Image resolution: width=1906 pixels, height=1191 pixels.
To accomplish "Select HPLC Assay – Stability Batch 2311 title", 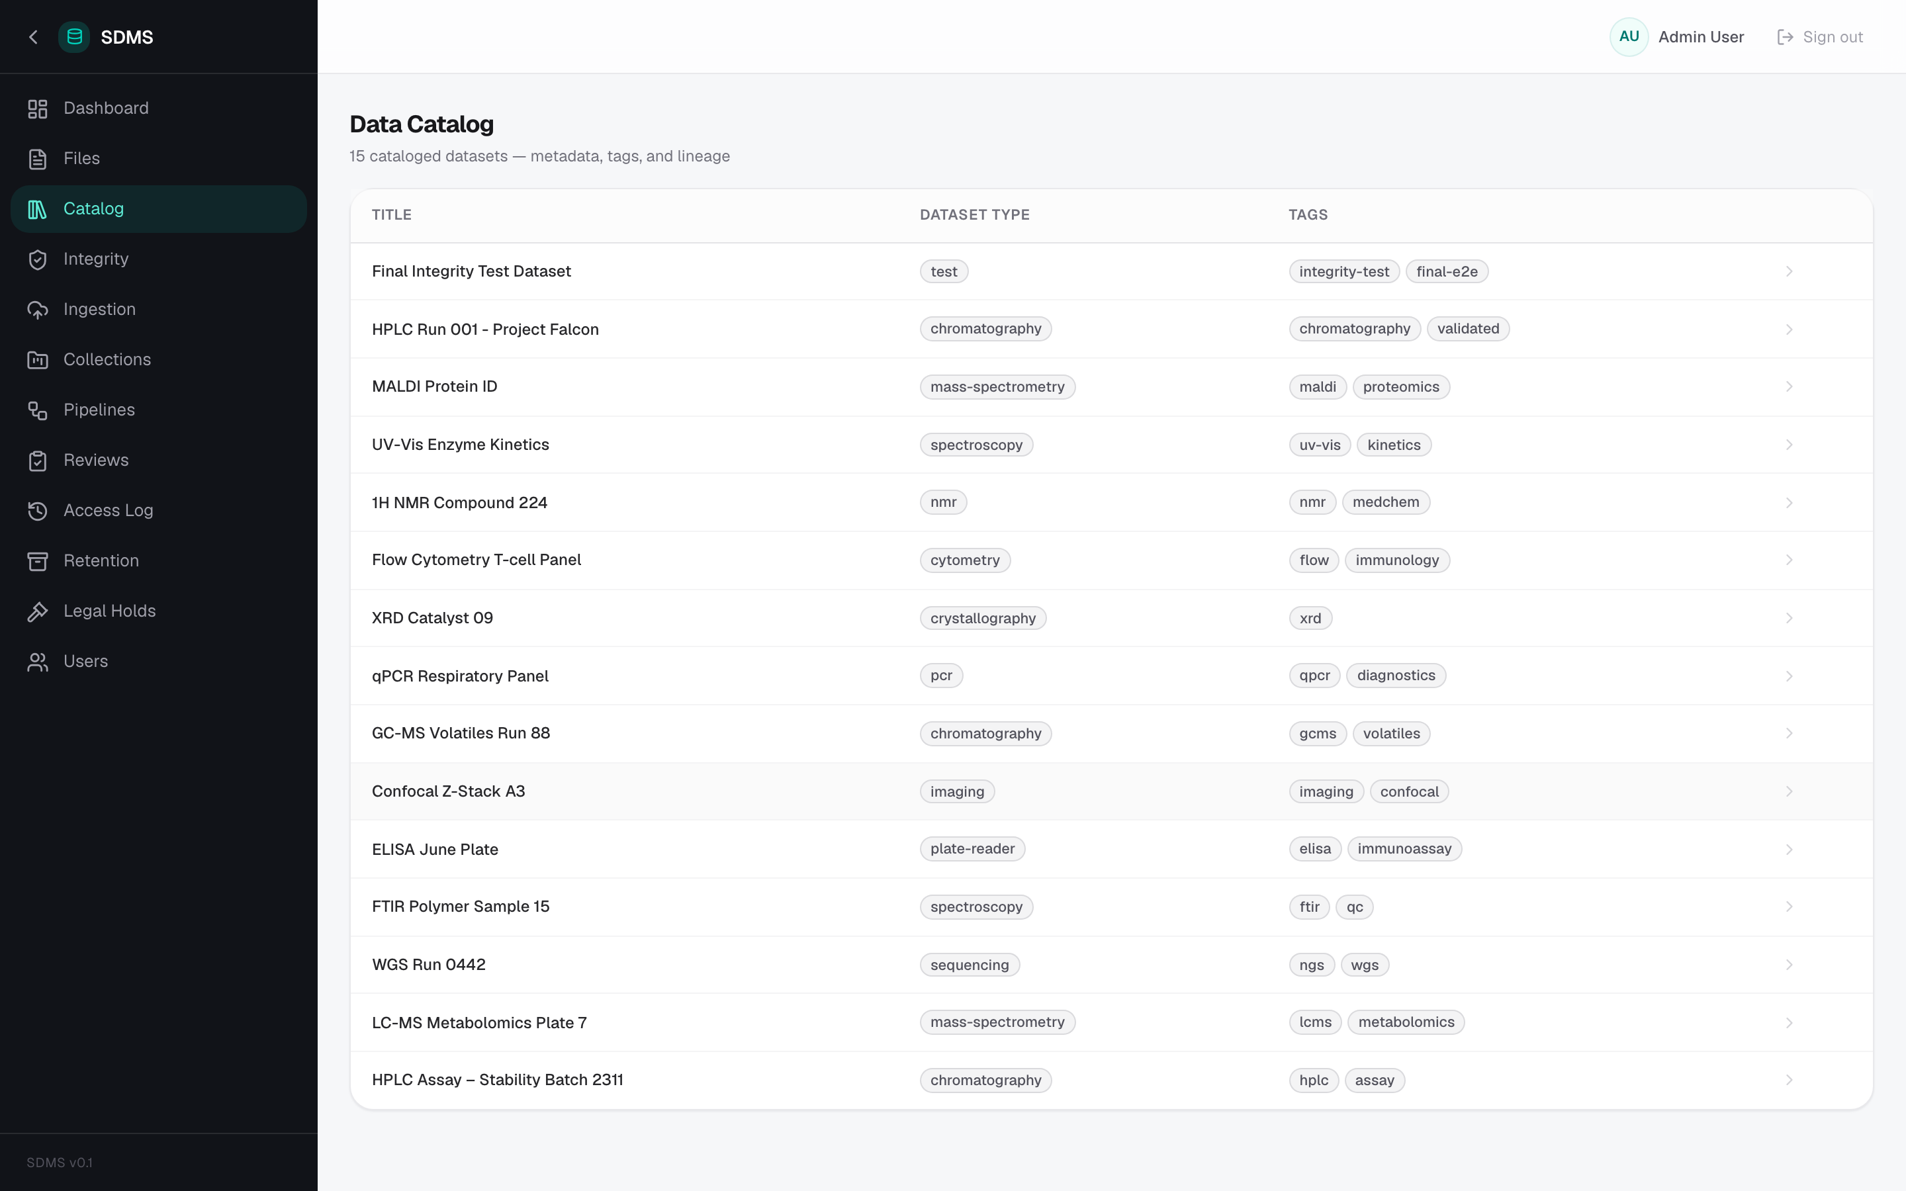I will coord(497,1080).
